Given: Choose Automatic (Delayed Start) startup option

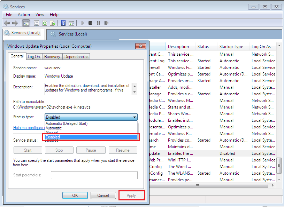Looking at the screenshot, I should 91,124.
